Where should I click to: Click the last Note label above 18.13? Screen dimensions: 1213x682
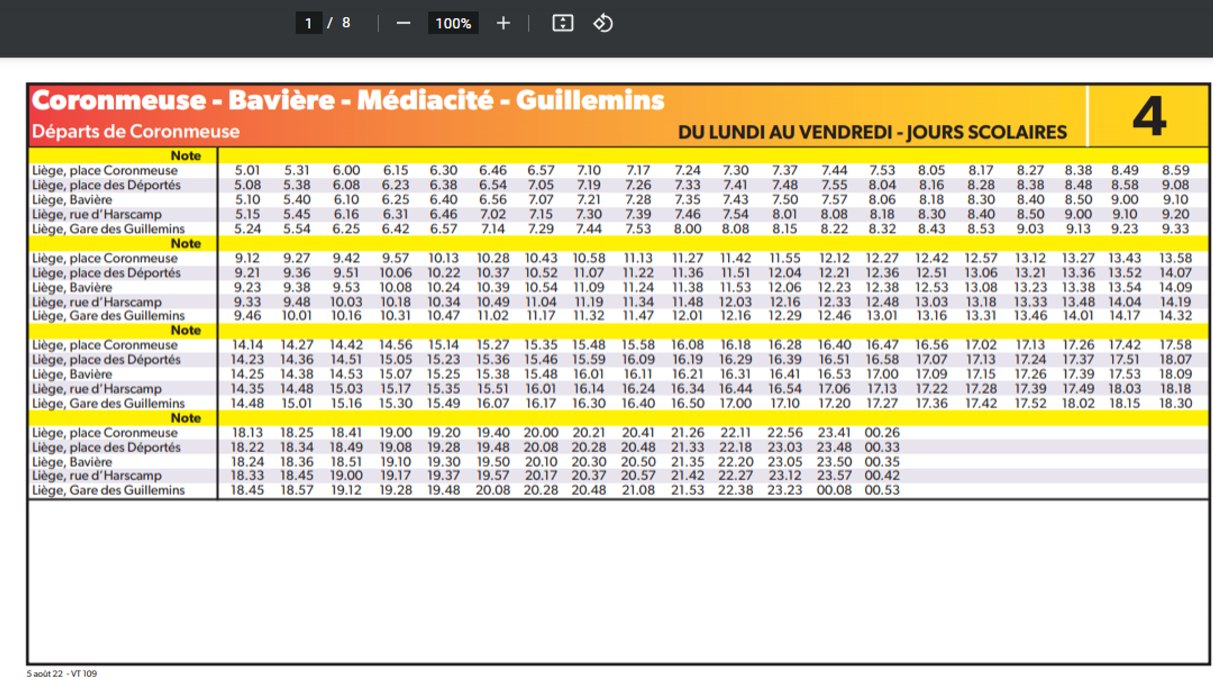pos(186,418)
